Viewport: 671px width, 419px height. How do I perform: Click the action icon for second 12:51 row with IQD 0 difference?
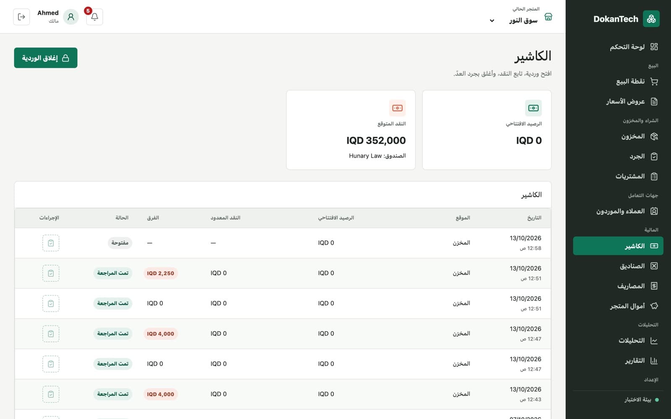51,303
